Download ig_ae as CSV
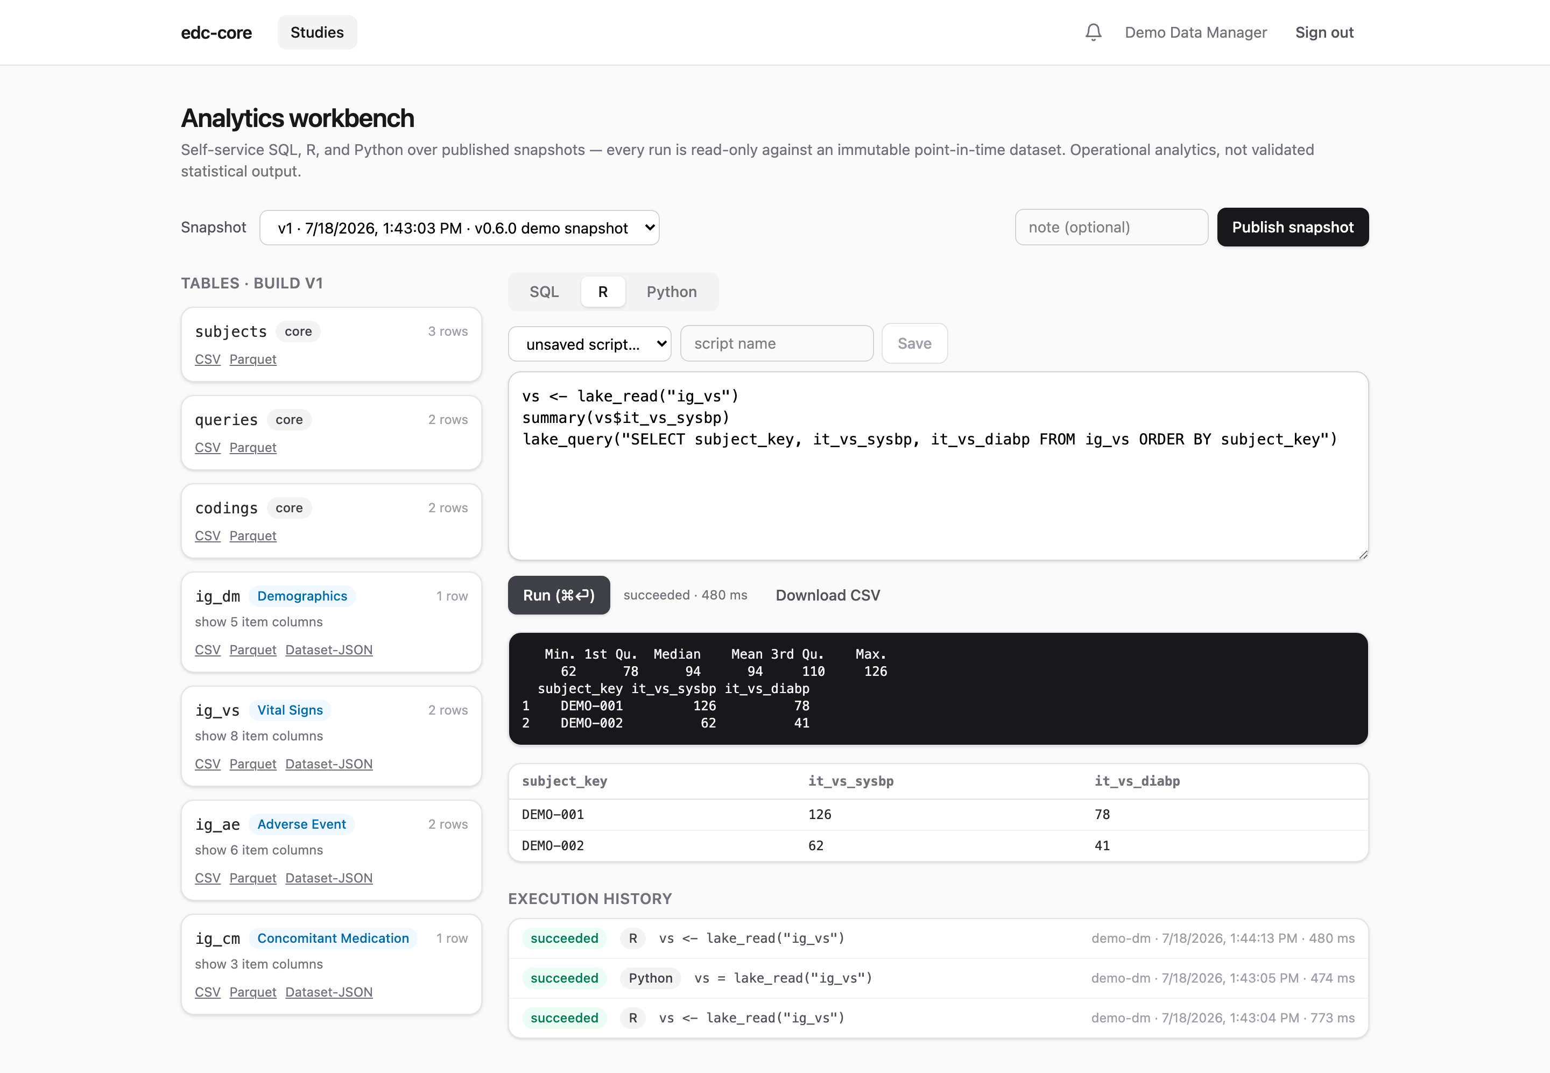1550x1073 pixels. point(208,878)
